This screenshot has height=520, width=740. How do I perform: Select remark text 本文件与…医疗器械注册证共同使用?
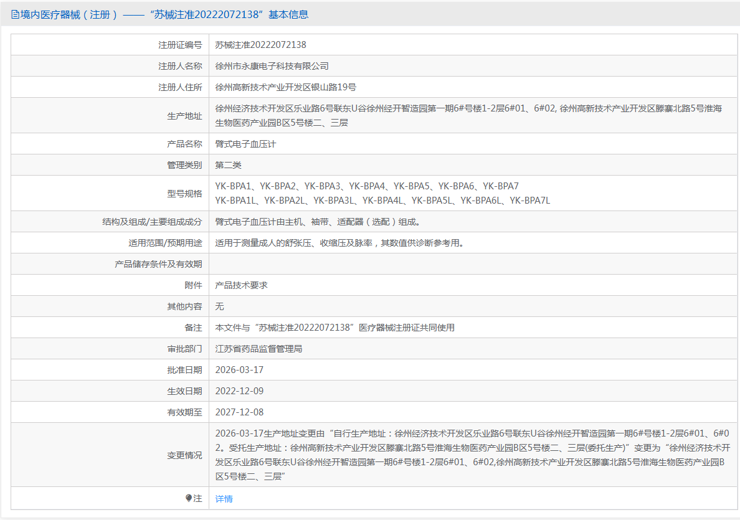pyautogui.click(x=334, y=328)
